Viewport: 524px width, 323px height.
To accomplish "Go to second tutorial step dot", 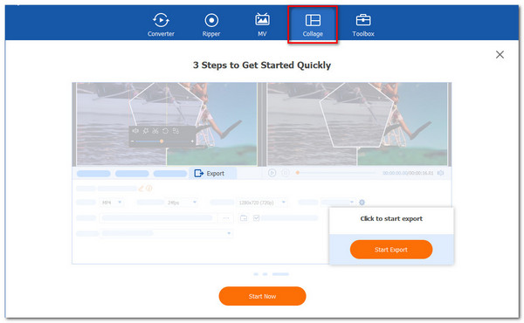I will point(265,274).
